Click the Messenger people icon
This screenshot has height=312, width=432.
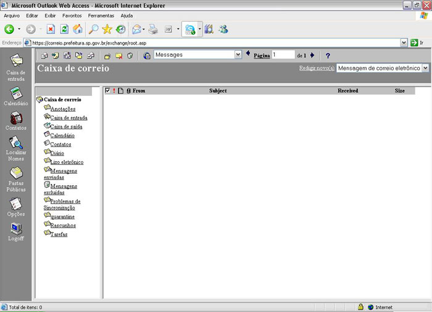[223, 29]
